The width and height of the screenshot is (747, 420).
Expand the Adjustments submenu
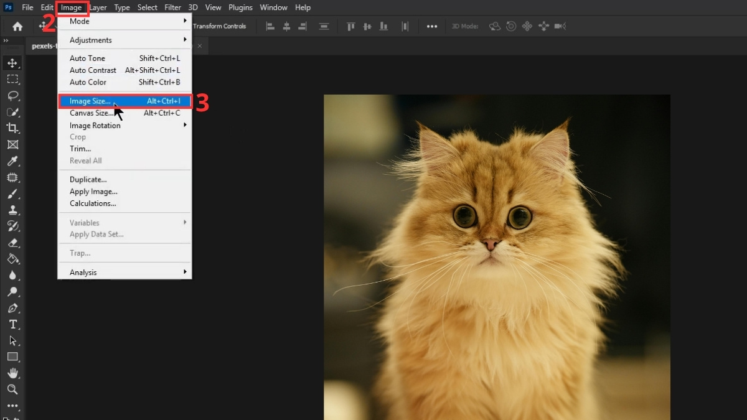point(125,40)
